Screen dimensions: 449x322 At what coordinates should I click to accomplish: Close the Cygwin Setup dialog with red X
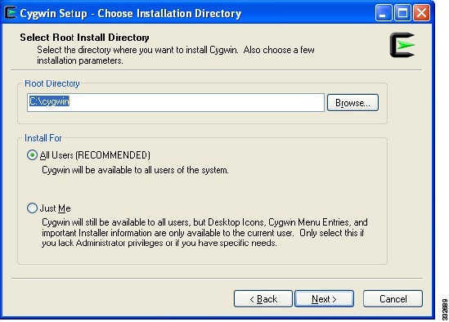point(421,13)
